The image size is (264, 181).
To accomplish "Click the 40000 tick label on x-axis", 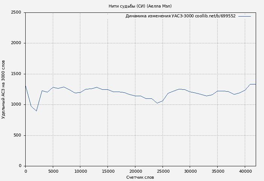I will [x=245, y=171].
